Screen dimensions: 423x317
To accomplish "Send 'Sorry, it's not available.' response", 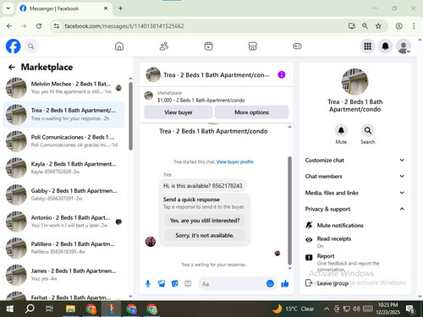I will 205,235.
